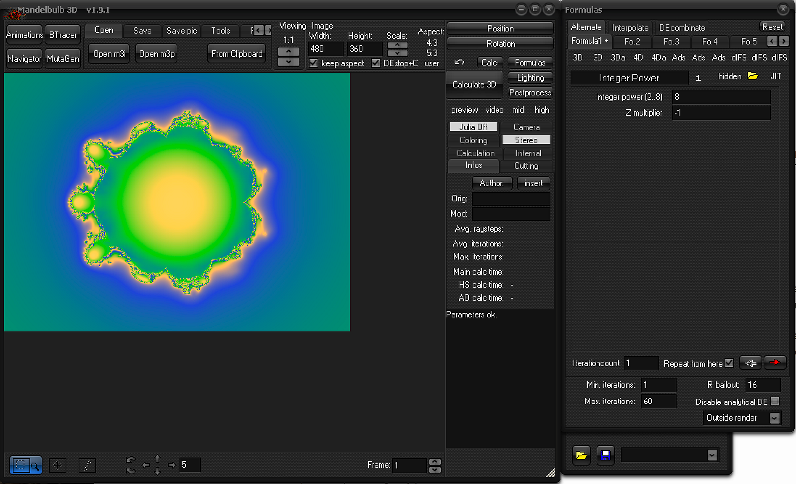Expand the Outside render dropdown

(x=774, y=418)
